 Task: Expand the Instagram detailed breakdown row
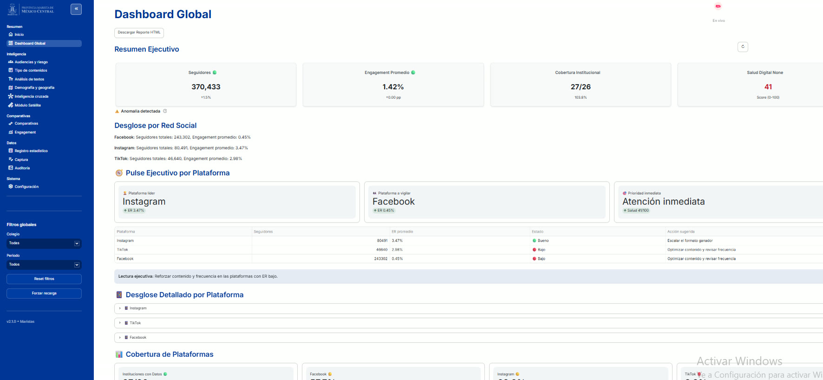click(469, 308)
